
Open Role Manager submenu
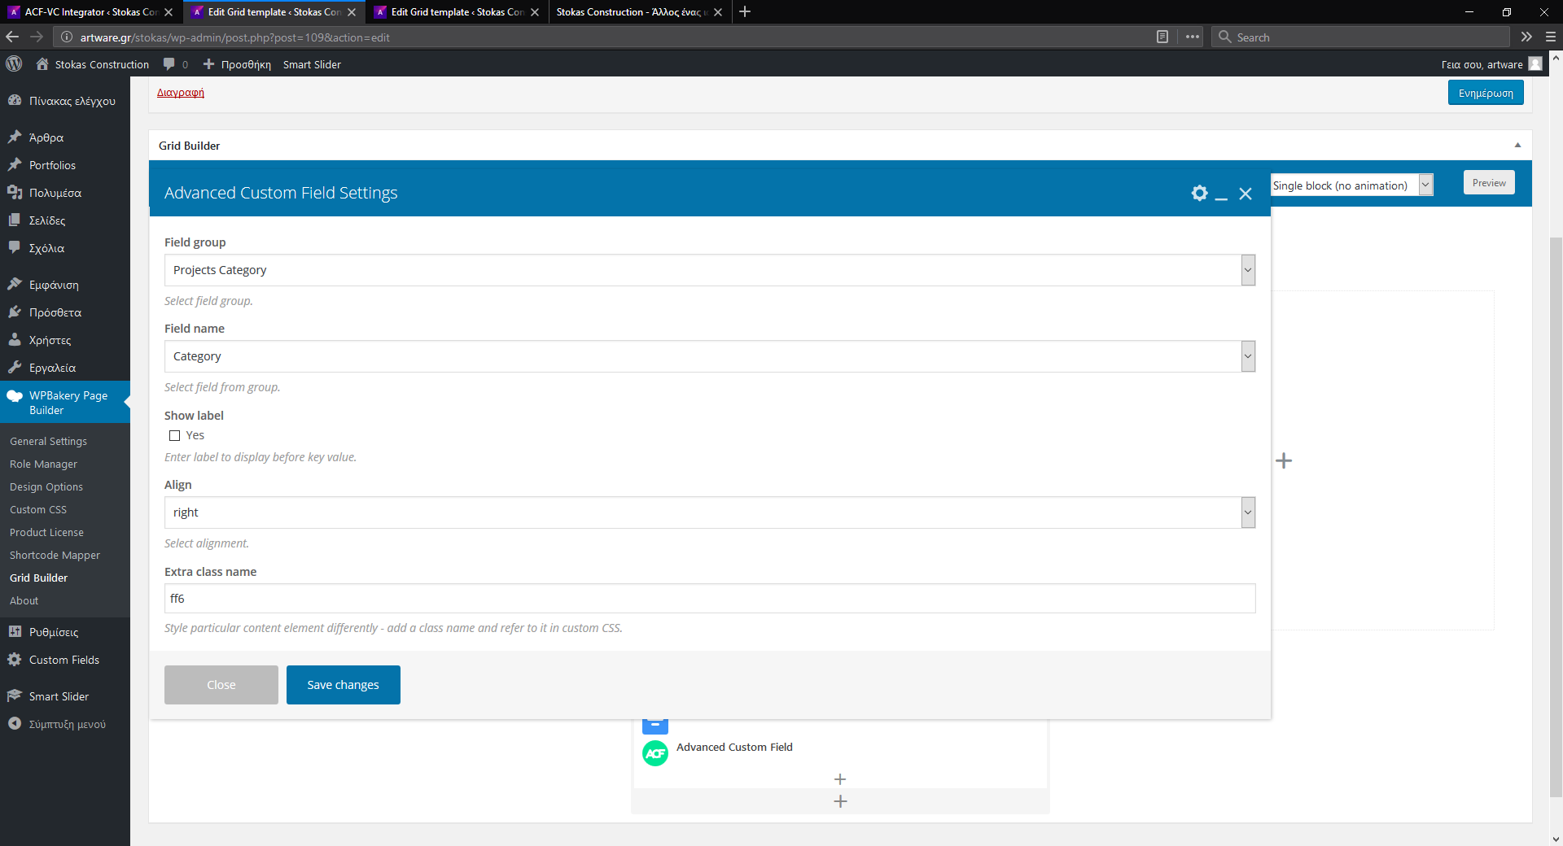tap(43, 464)
